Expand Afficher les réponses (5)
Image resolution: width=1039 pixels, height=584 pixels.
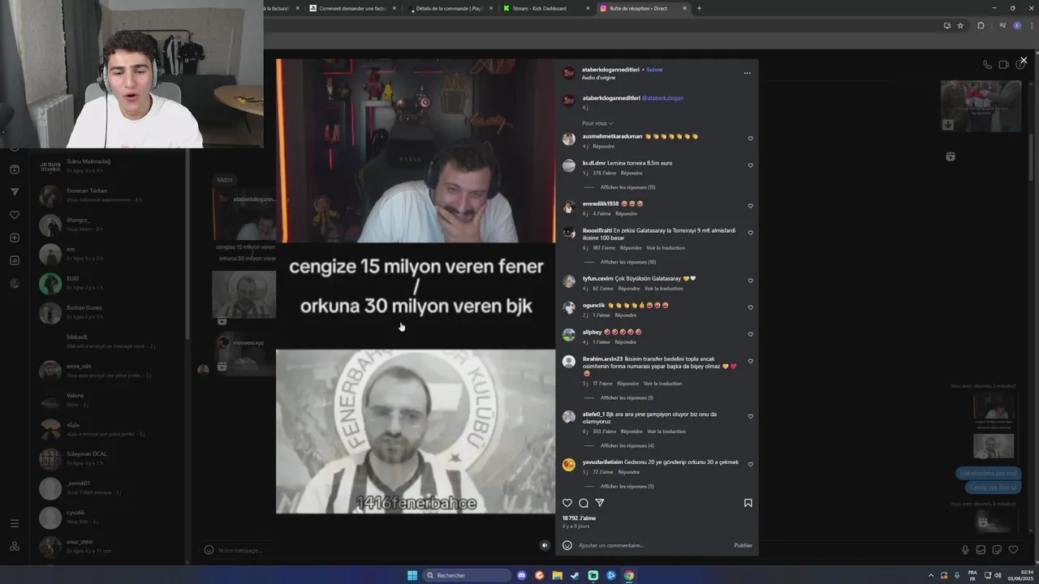point(627,486)
